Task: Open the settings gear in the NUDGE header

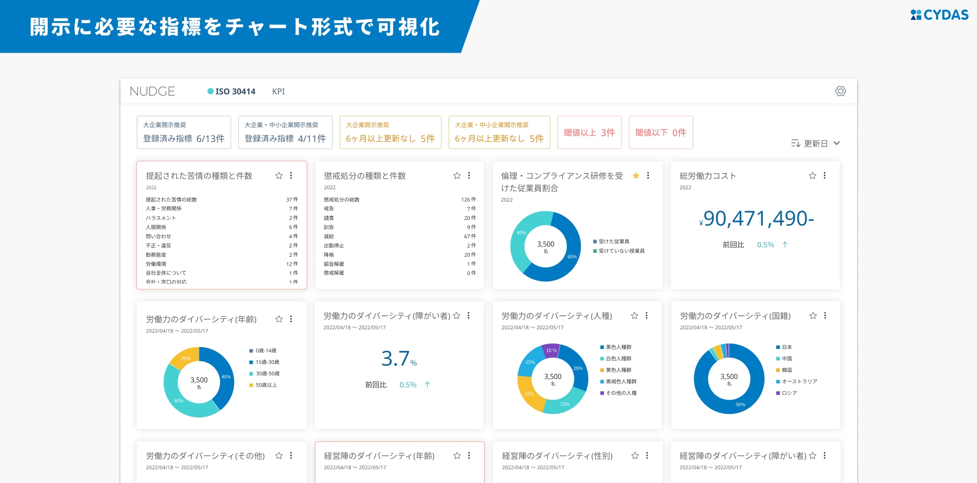Action: (x=840, y=91)
